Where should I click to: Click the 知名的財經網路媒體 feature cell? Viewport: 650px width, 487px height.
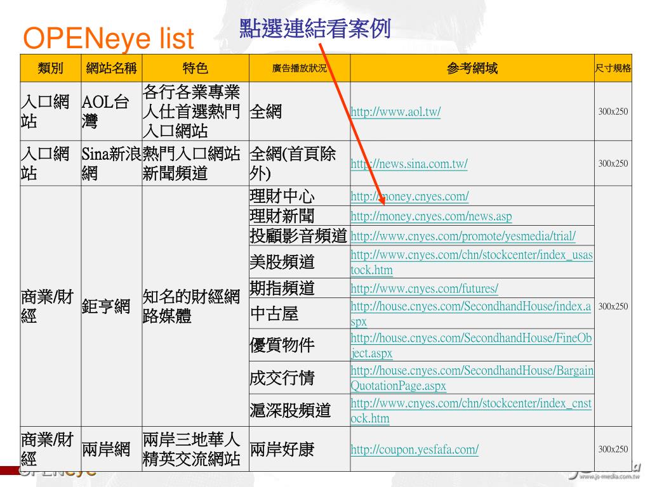(x=196, y=306)
